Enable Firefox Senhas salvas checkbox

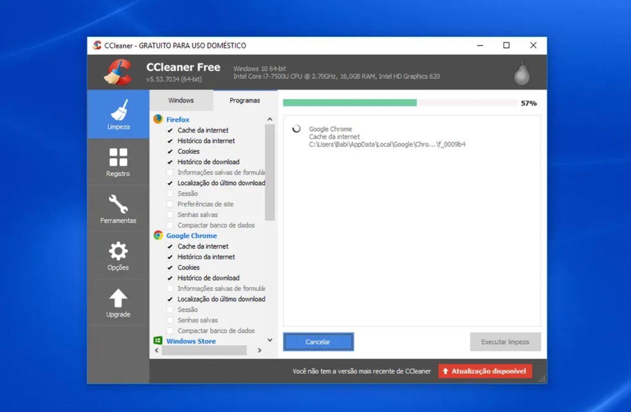(170, 214)
